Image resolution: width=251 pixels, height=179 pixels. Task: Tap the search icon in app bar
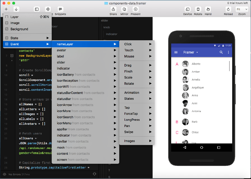pyautogui.click(x=221, y=52)
